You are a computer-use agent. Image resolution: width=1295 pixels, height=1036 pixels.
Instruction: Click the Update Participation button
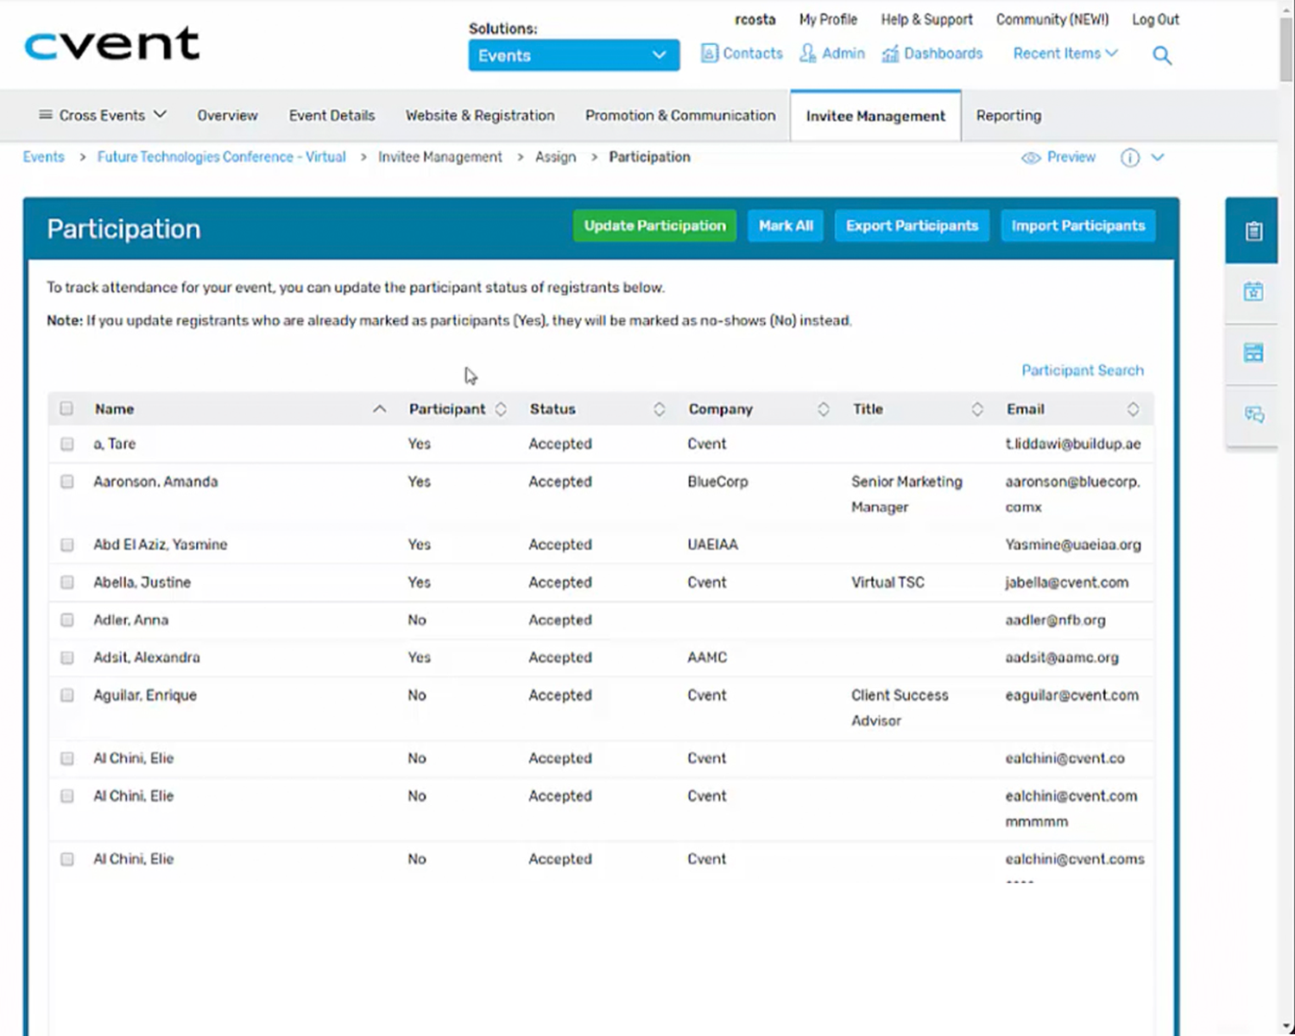click(x=654, y=225)
